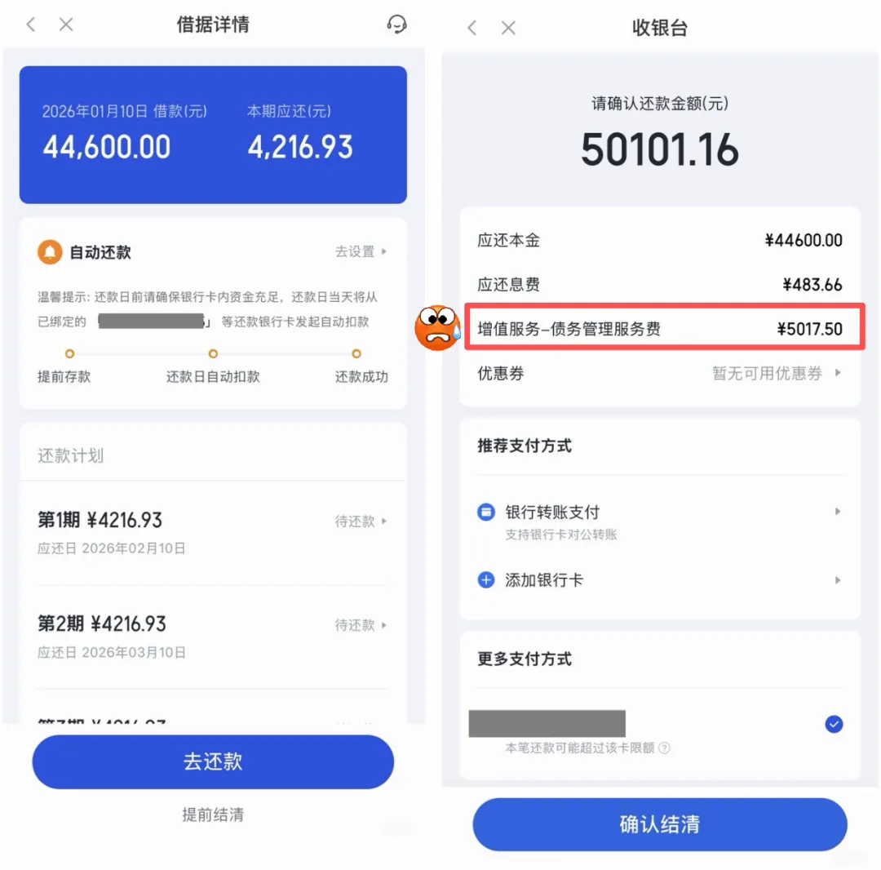The height and width of the screenshot is (870, 881).
Task: Toggle the selected bank card checkmark
Action: click(834, 724)
